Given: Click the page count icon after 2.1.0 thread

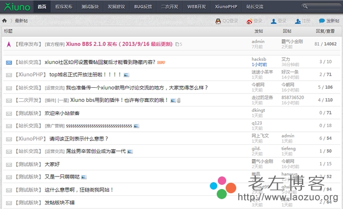Looking at the screenshot, I should [x=177, y=44].
